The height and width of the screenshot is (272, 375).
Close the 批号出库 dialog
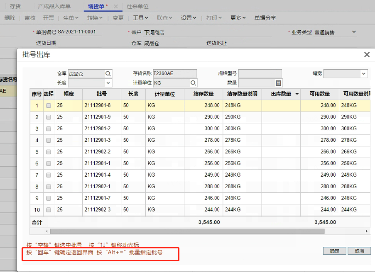click(x=367, y=55)
